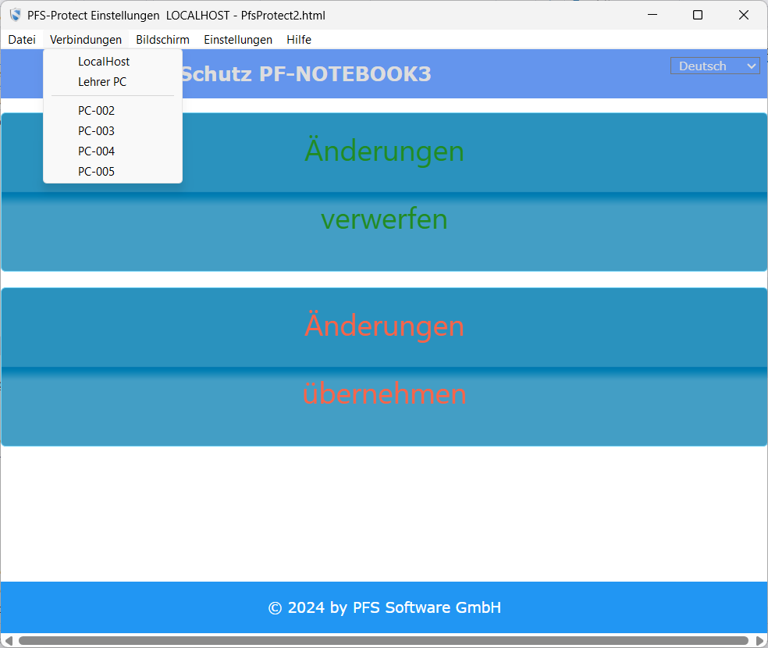Click the horizontal scrollbar thumb

382,641
